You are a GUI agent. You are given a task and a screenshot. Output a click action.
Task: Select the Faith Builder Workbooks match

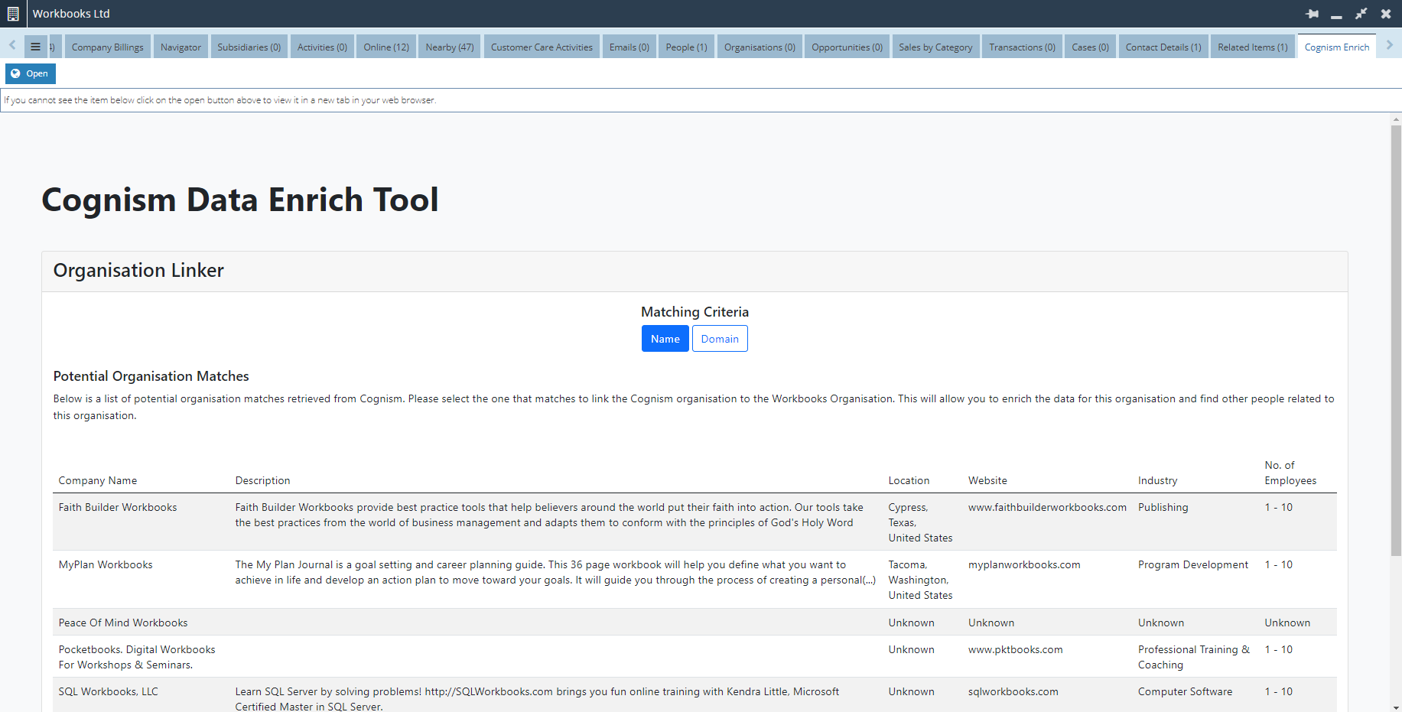(x=694, y=522)
